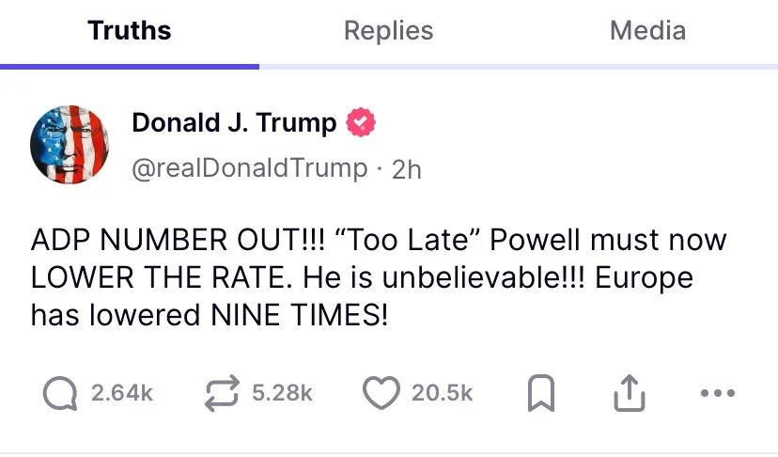Open the @realDonaldTrump handle link

pyautogui.click(x=249, y=167)
